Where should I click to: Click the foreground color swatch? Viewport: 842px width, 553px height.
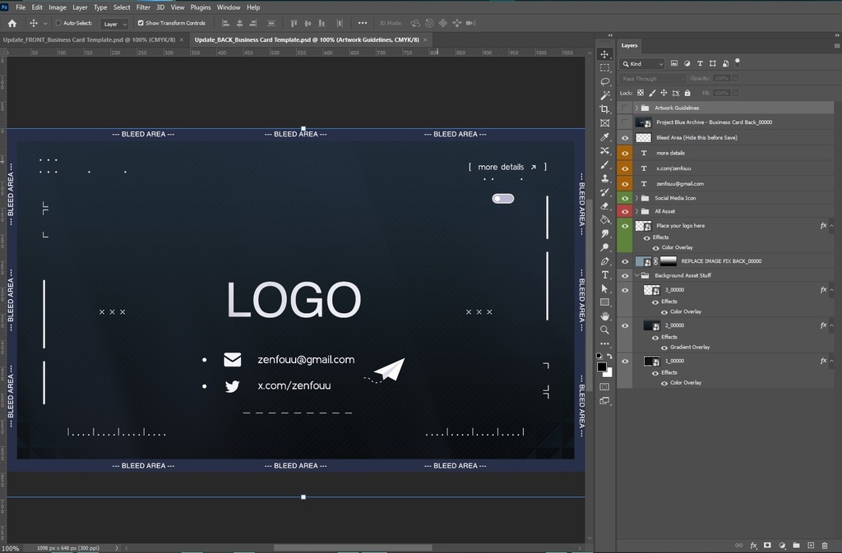(602, 366)
